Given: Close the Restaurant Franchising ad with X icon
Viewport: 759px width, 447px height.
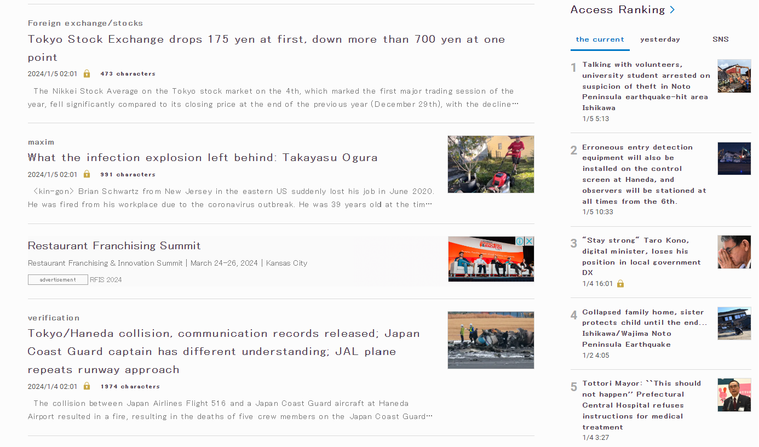Looking at the screenshot, I should click(529, 242).
